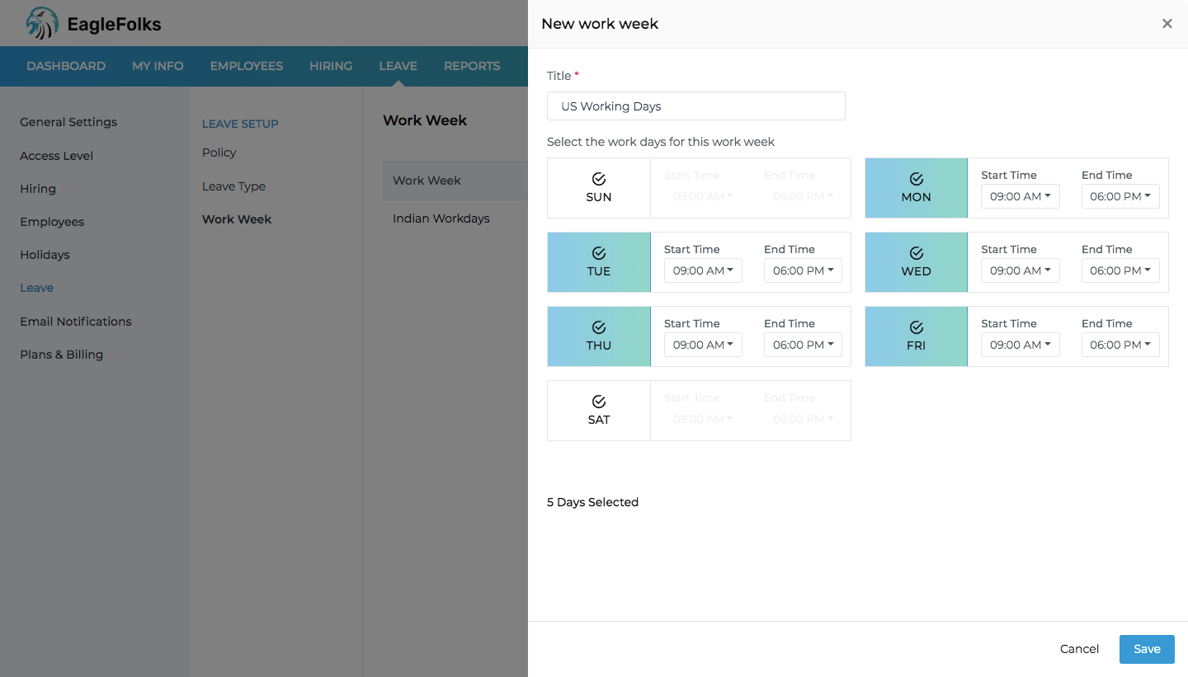Screen dimensions: 1188x677
Task: Close the New work week panel
Action: click(x=1167, y=24)
